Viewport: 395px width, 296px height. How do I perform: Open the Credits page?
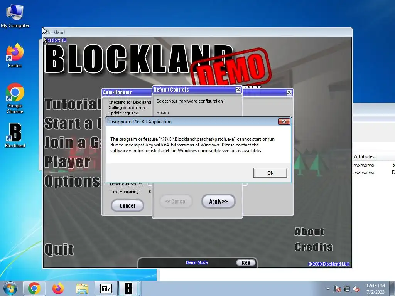[x=314, y=247]
